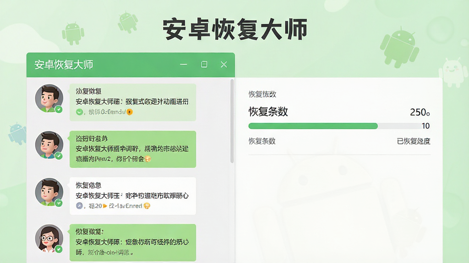Click the green recovery progress bar
Image resolution: width=469 pixels, height=263 pixels.
coord(313,126)
